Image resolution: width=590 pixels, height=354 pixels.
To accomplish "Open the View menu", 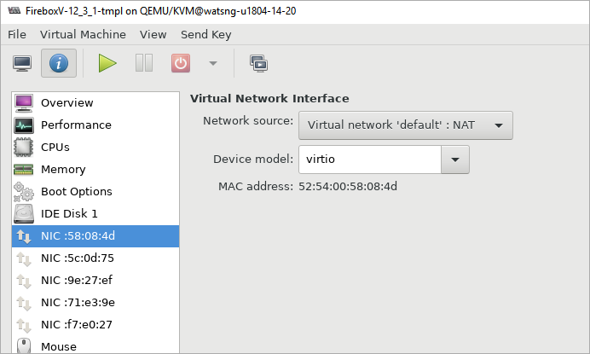I will 153,35.
